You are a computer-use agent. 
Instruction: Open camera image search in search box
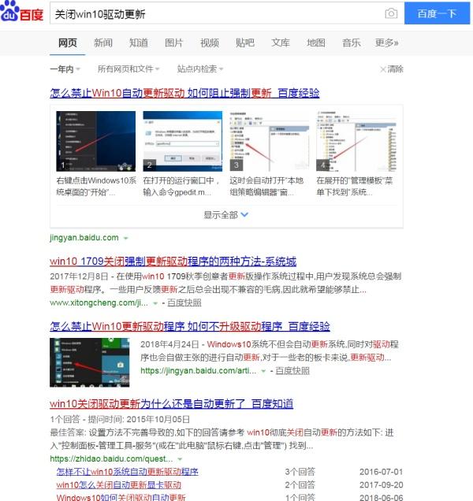point(391,14)
